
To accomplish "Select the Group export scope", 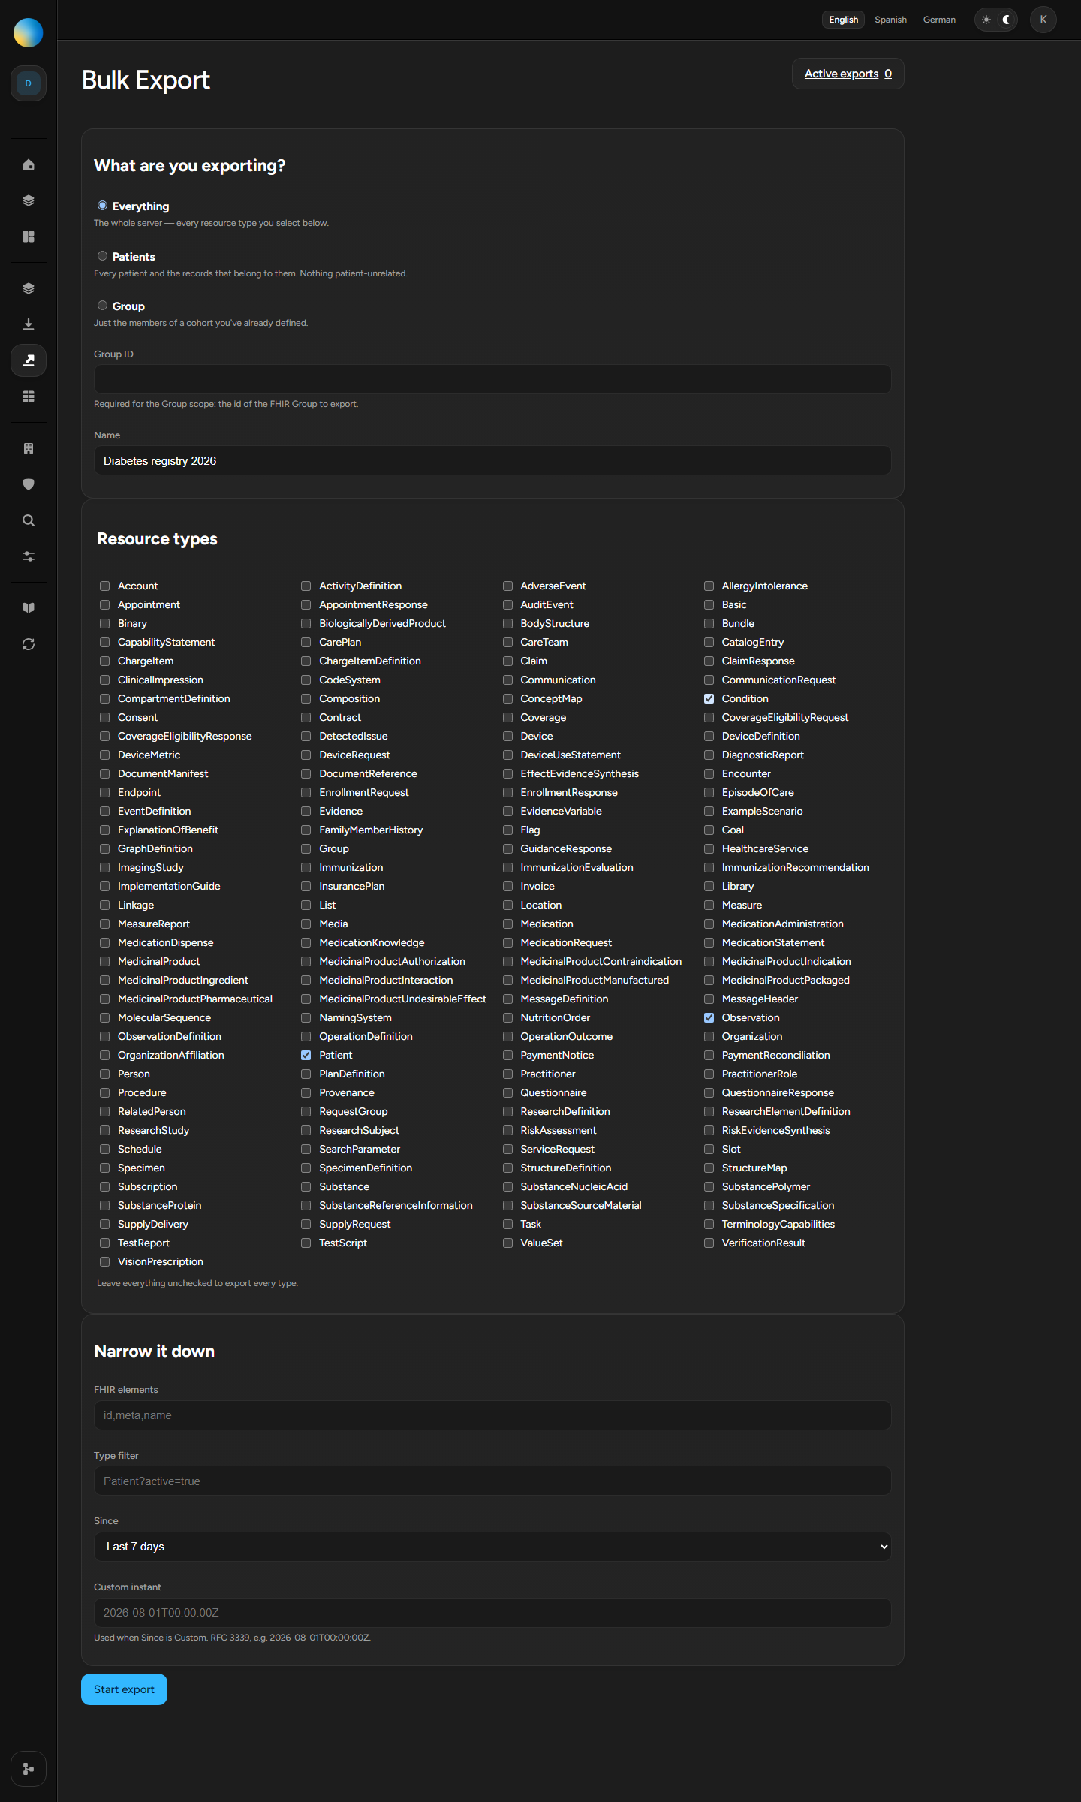I will pyautogui.click(x=103, y=306).
